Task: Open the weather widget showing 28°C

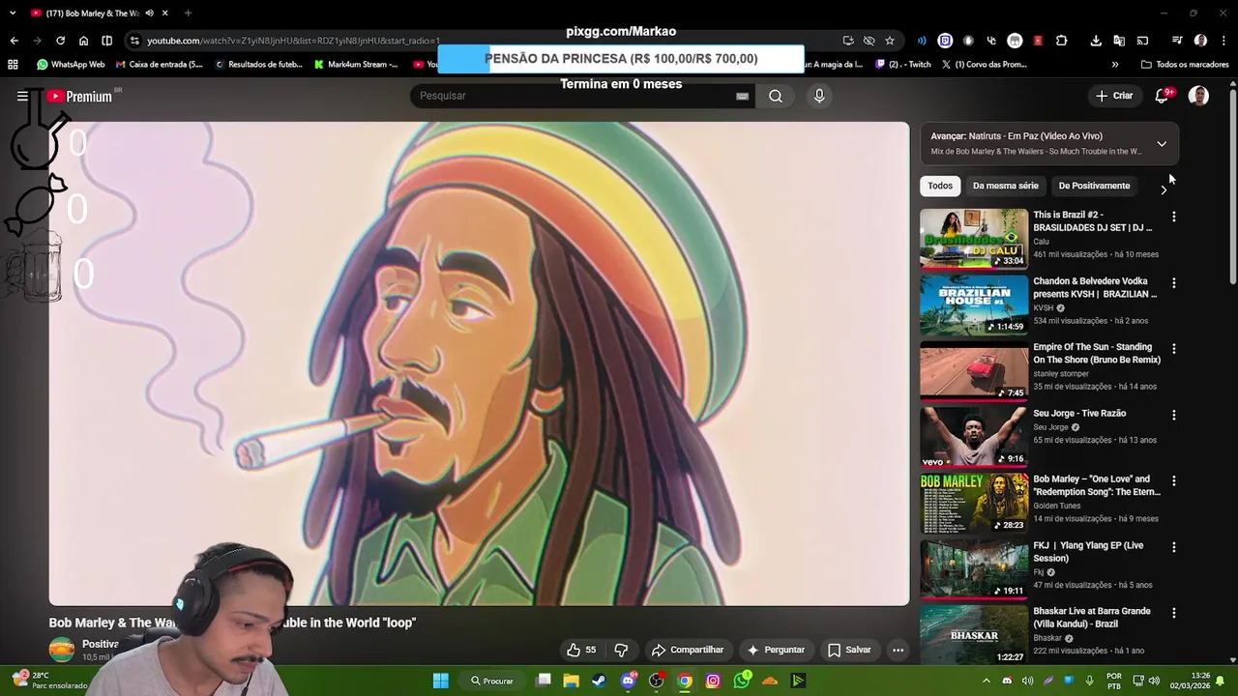Action: pyautogui.click(x=48, y=681)
